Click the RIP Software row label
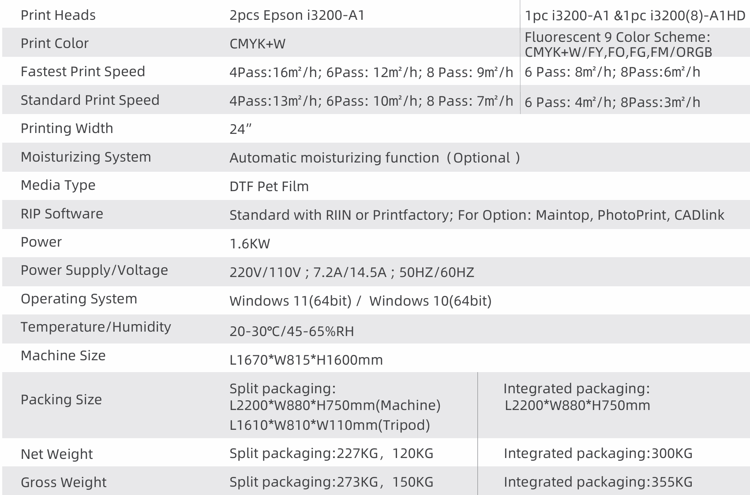750x495 pixels. click(62, 214)
